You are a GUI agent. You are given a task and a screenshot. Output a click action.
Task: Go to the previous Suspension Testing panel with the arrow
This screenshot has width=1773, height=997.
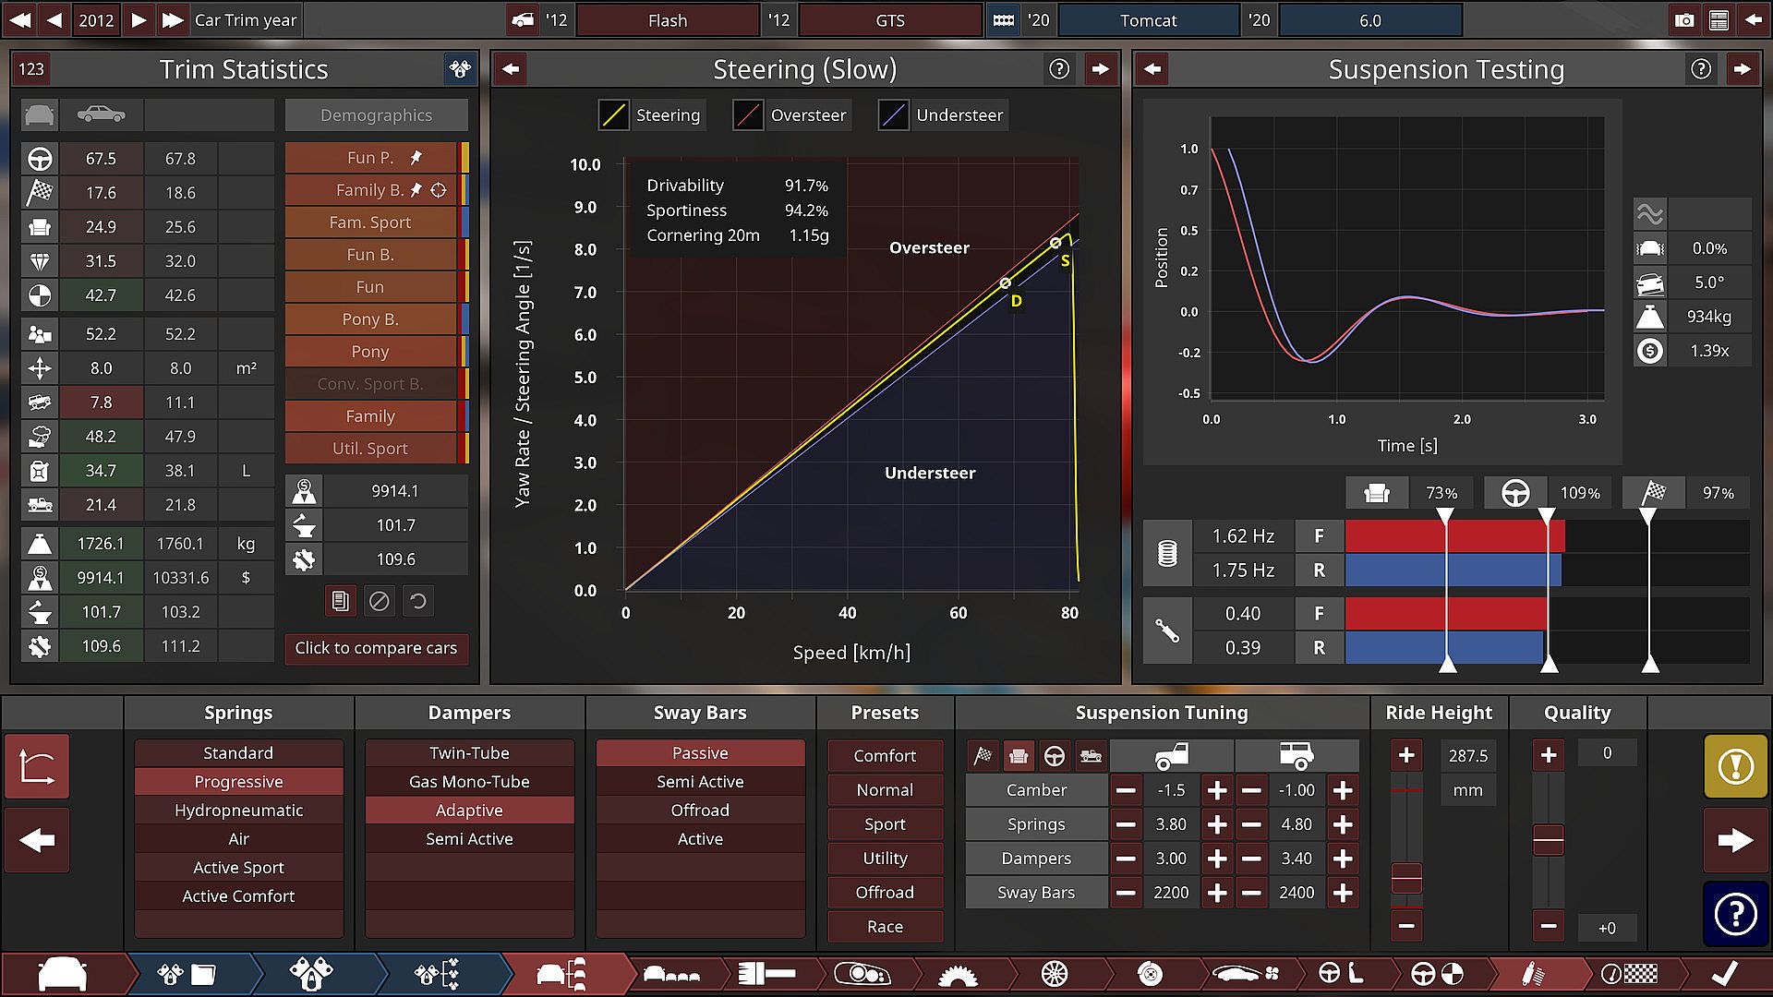pyautogui.click(x=1152, y=69)
